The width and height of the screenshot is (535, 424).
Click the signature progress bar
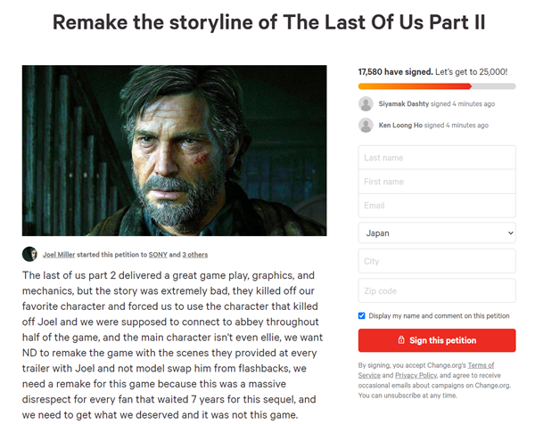(437, 86)
